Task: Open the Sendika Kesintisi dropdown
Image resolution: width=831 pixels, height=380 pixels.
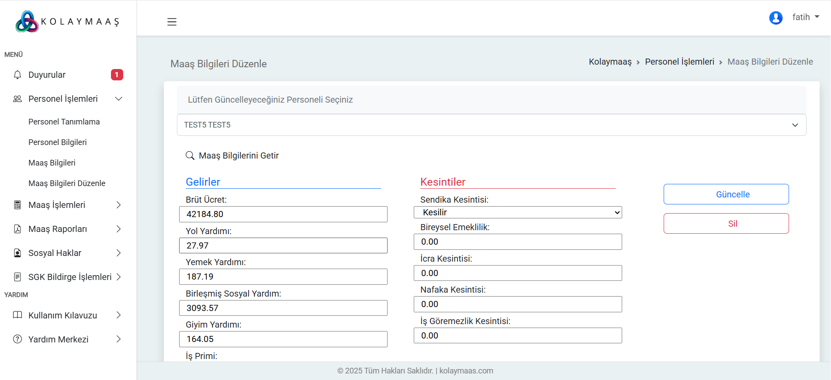Action: tap(517, 212)
